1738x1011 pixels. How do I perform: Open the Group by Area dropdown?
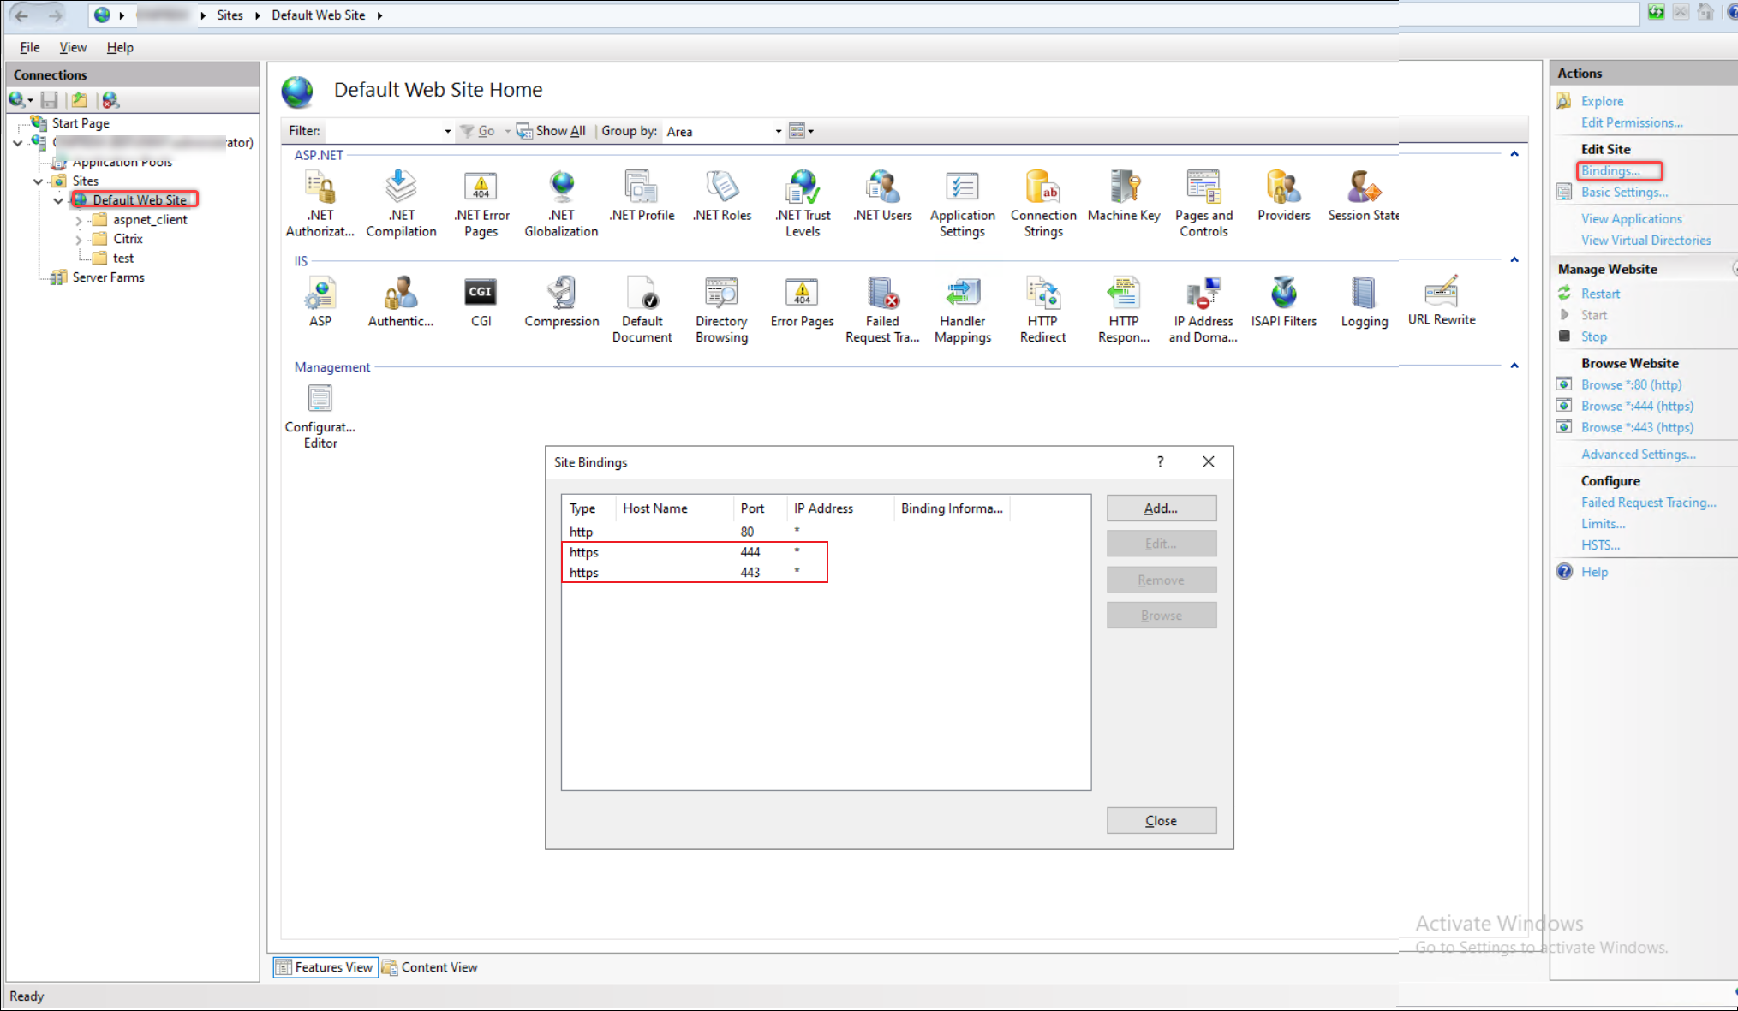[x=776, y=131]
